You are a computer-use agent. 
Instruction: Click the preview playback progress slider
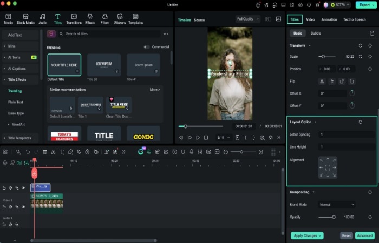[x=201, y=126]
